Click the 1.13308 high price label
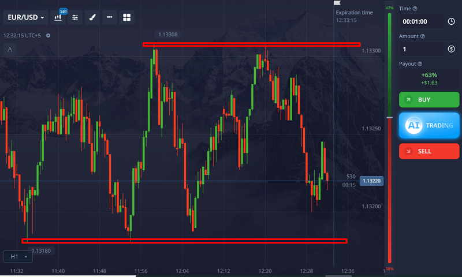This screenshot has width=462, height=277. point(168,35)
